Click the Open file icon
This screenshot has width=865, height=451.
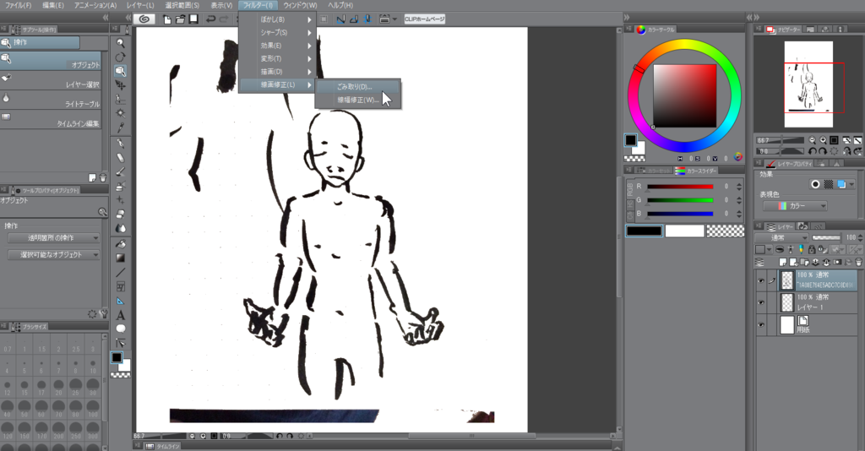click(x=181, y=19)
